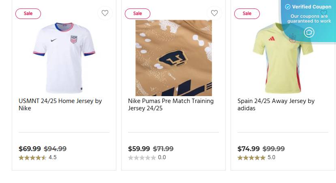Add USMNT Home Jersey to wishlist
The width and height of the screenshot is (336, 183).
point(105,13)
